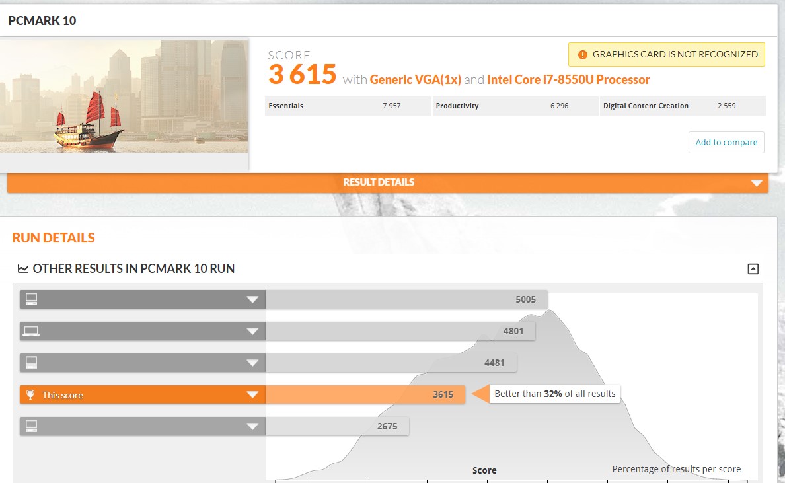
Task: Click the PCMARK 10 title heading
Action: [x=42, y=20]
